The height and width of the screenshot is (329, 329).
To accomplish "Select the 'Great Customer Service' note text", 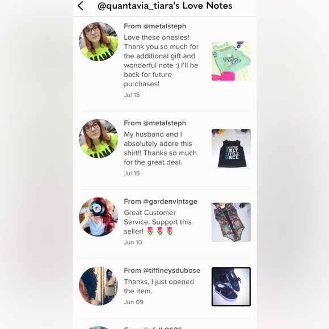I will [x=158, y=222].
